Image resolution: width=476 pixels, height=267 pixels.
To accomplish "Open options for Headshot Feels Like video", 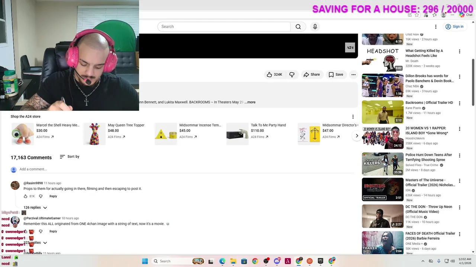I will (x=459, y=52).
